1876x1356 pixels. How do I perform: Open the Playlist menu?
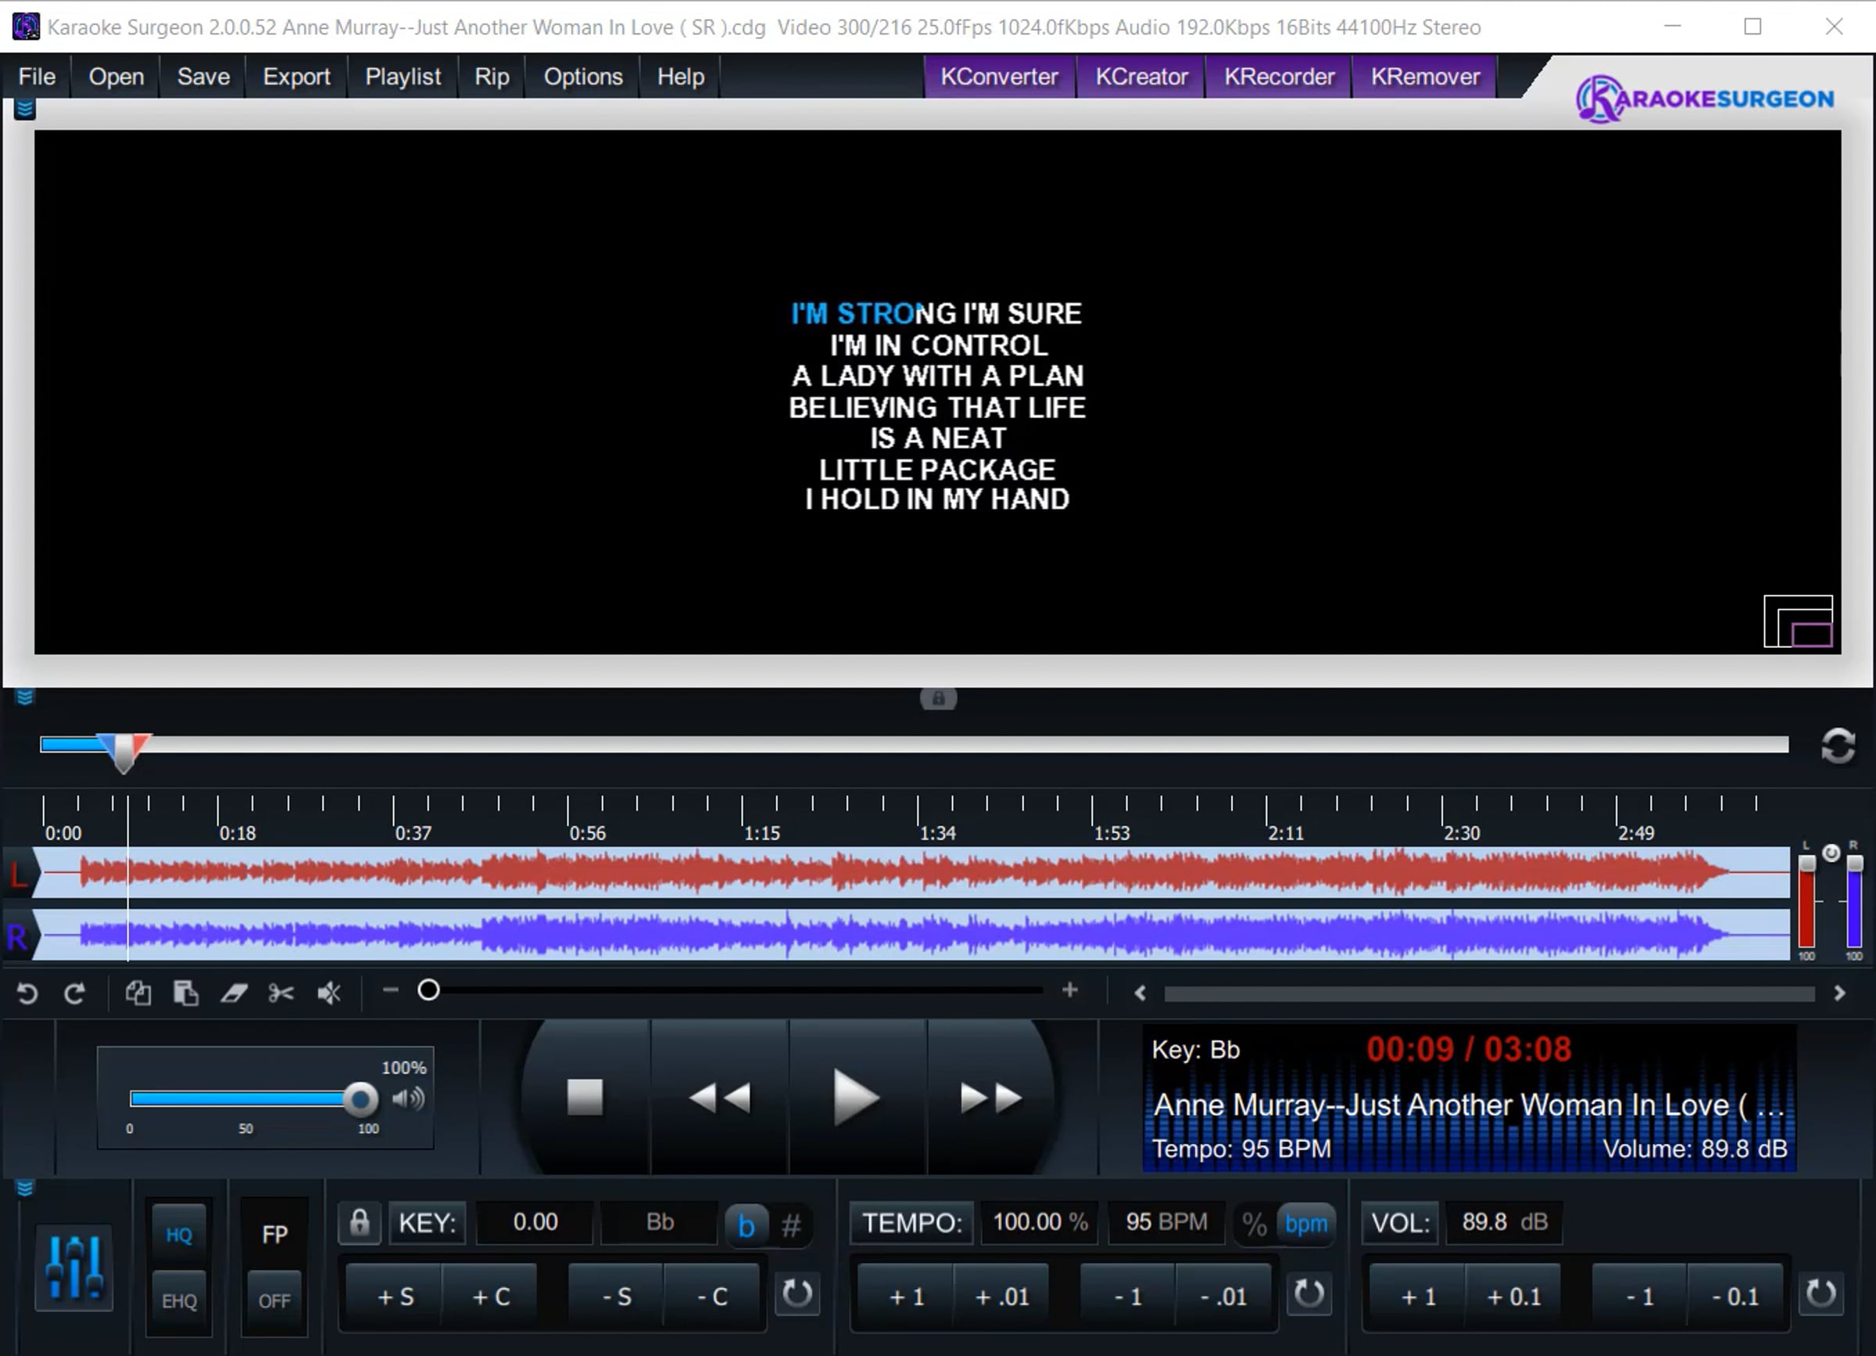click(x=403, y=76)
